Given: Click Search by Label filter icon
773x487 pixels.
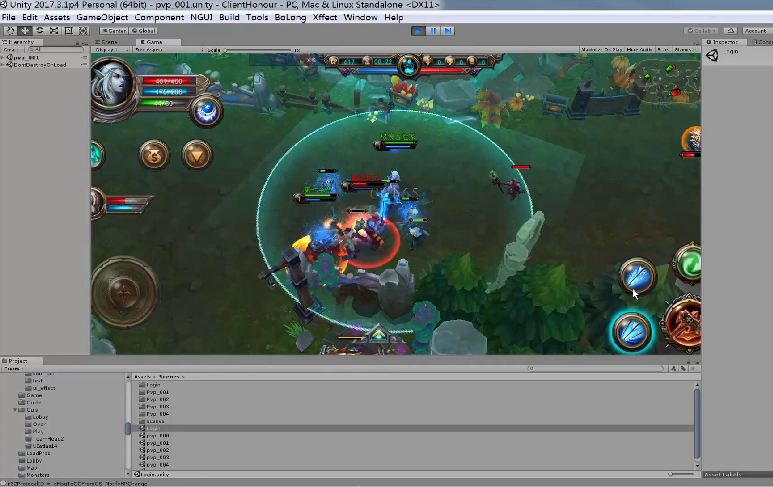Looking at the screenshot, I should point(684,369).
